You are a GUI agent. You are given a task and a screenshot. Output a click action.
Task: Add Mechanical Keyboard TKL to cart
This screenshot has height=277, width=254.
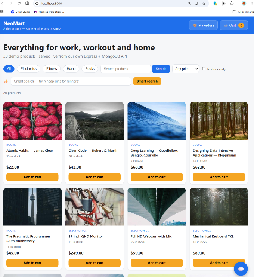coord(219,263)
